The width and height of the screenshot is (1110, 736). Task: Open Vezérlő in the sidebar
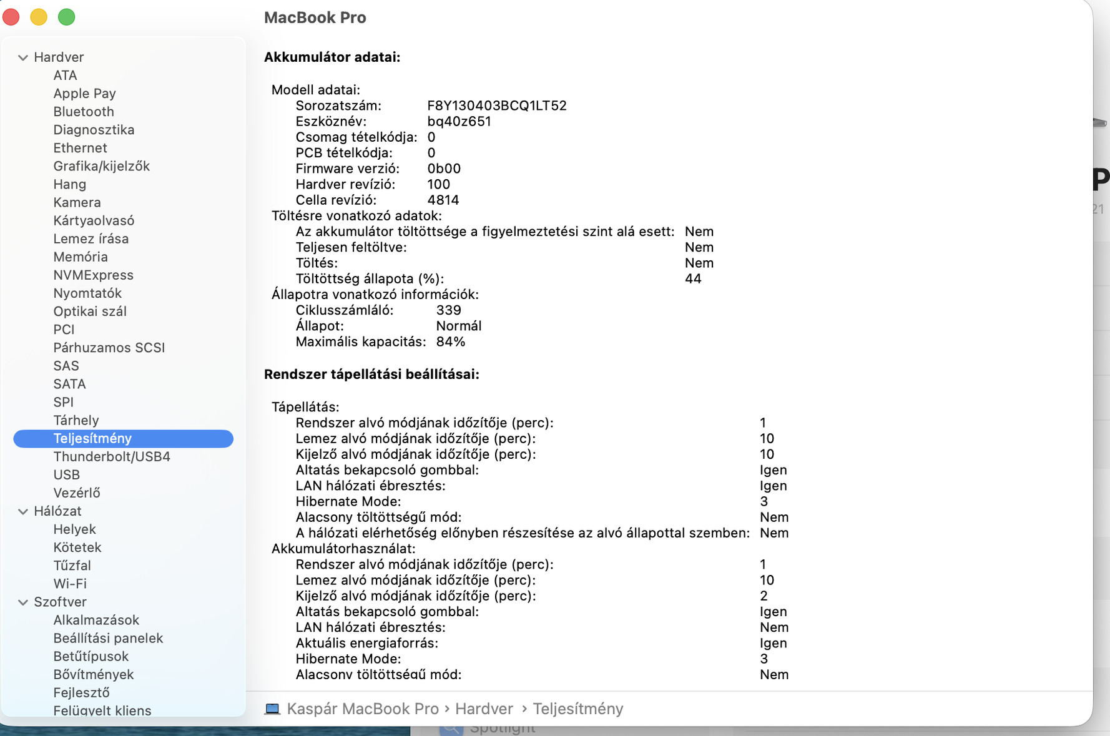[76, 493]
